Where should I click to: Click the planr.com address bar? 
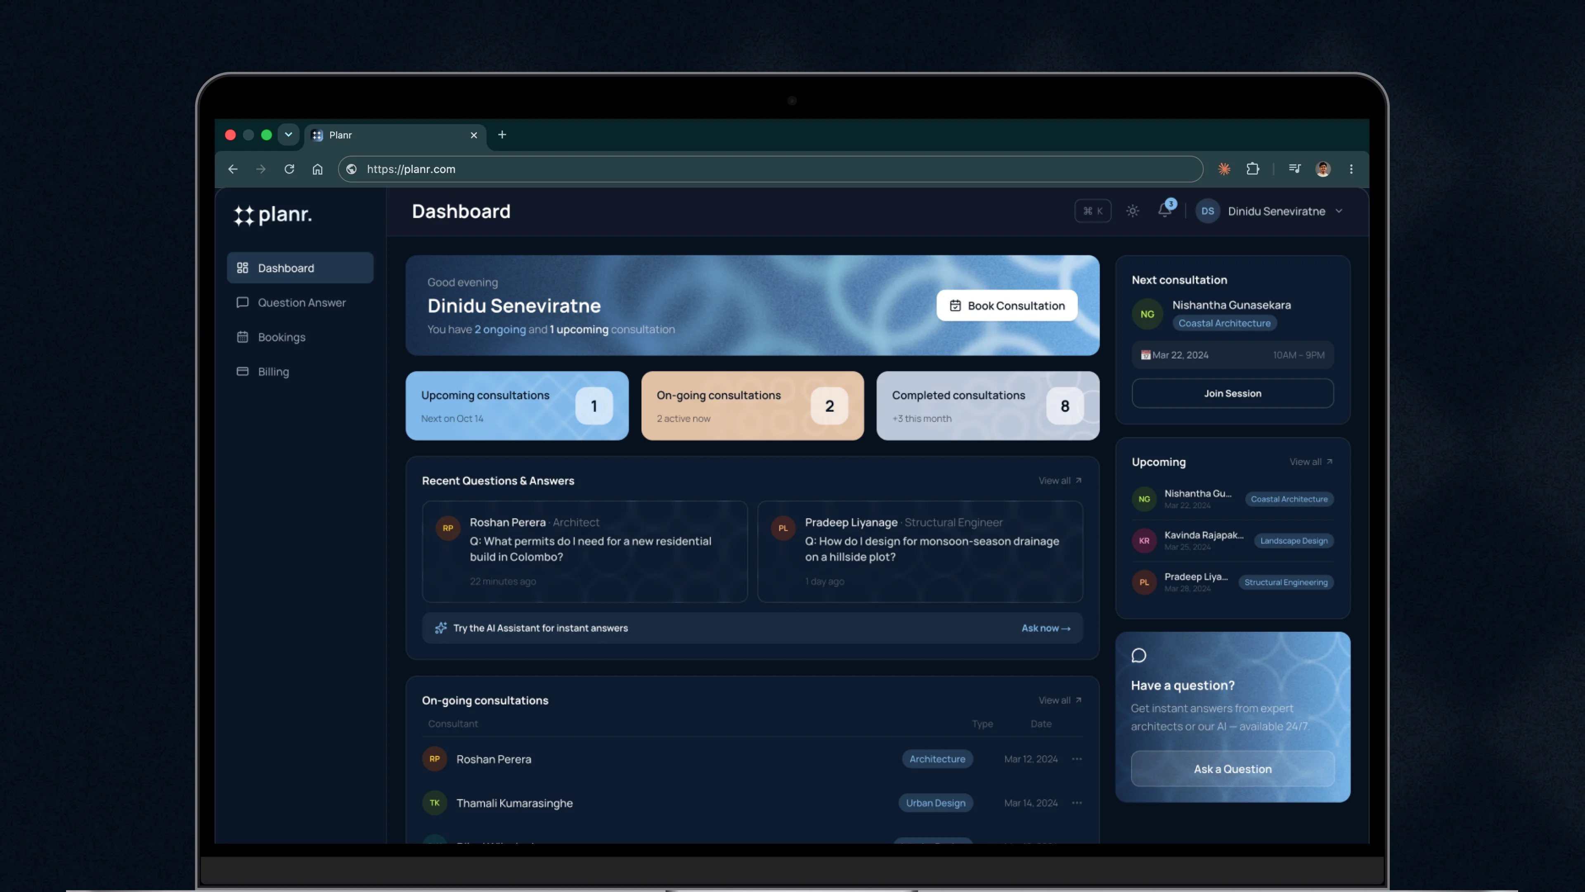tap(770, 168)
